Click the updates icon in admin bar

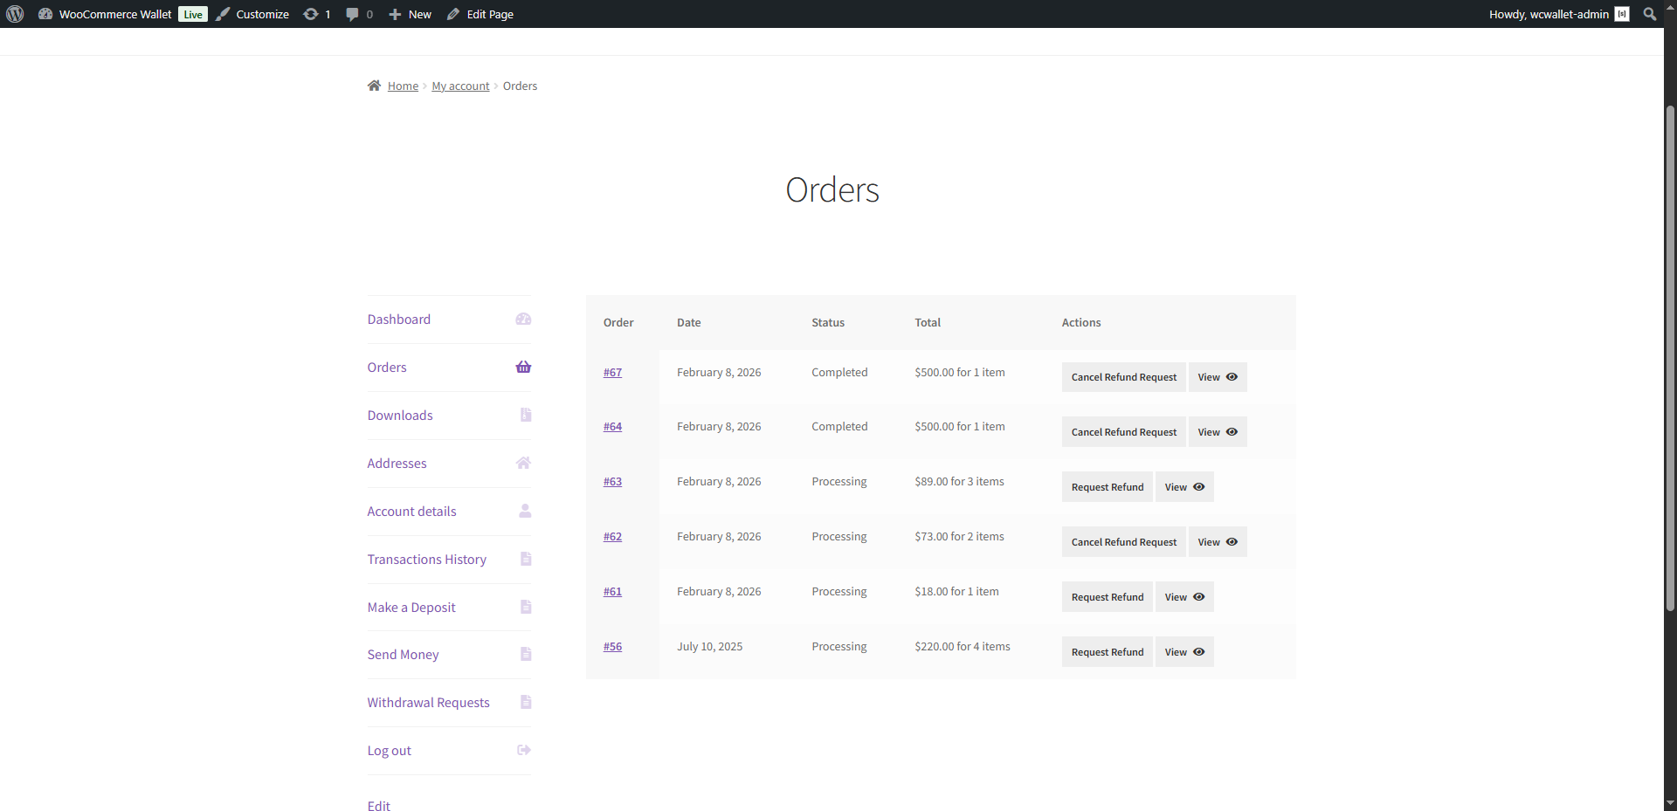pyautogui.click(x=311, y=14)
